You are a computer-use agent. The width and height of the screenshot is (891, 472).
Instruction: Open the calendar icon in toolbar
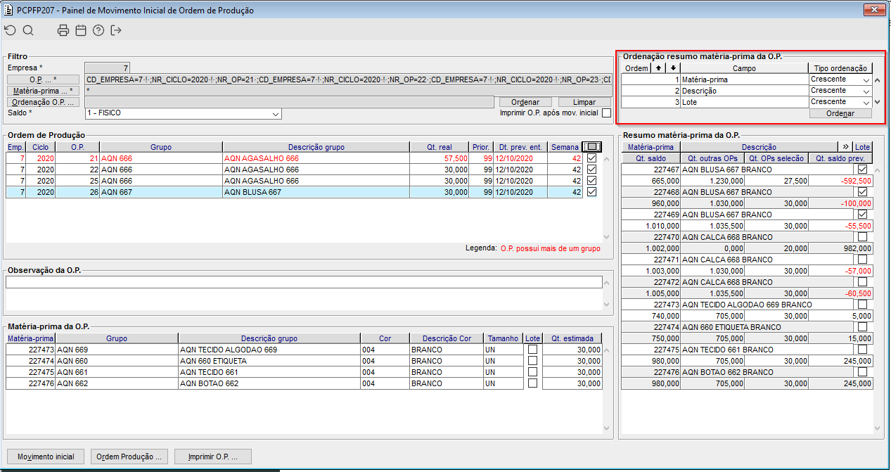click(81, 30)
